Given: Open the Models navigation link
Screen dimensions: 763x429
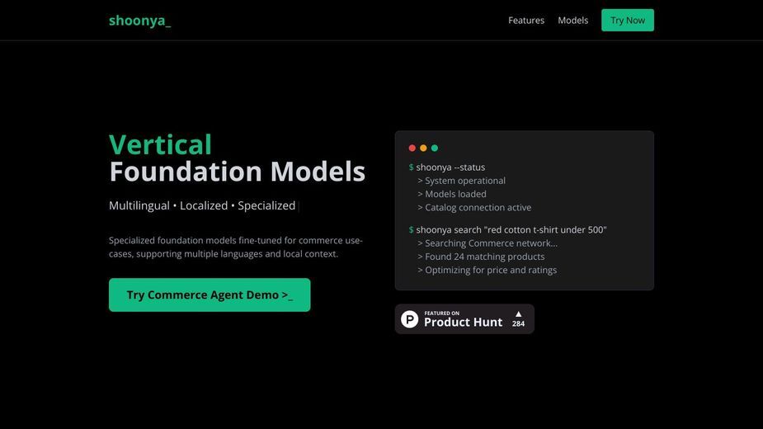Looking at the screenshot, I should click(x=572, y=21).
